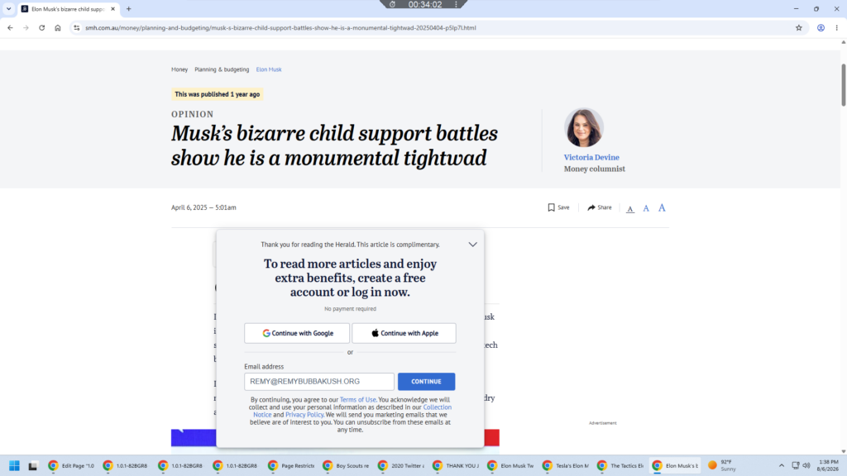
Task: Save the article with bookmark icon
Action: pyautogui.click(x=558, y=207)
